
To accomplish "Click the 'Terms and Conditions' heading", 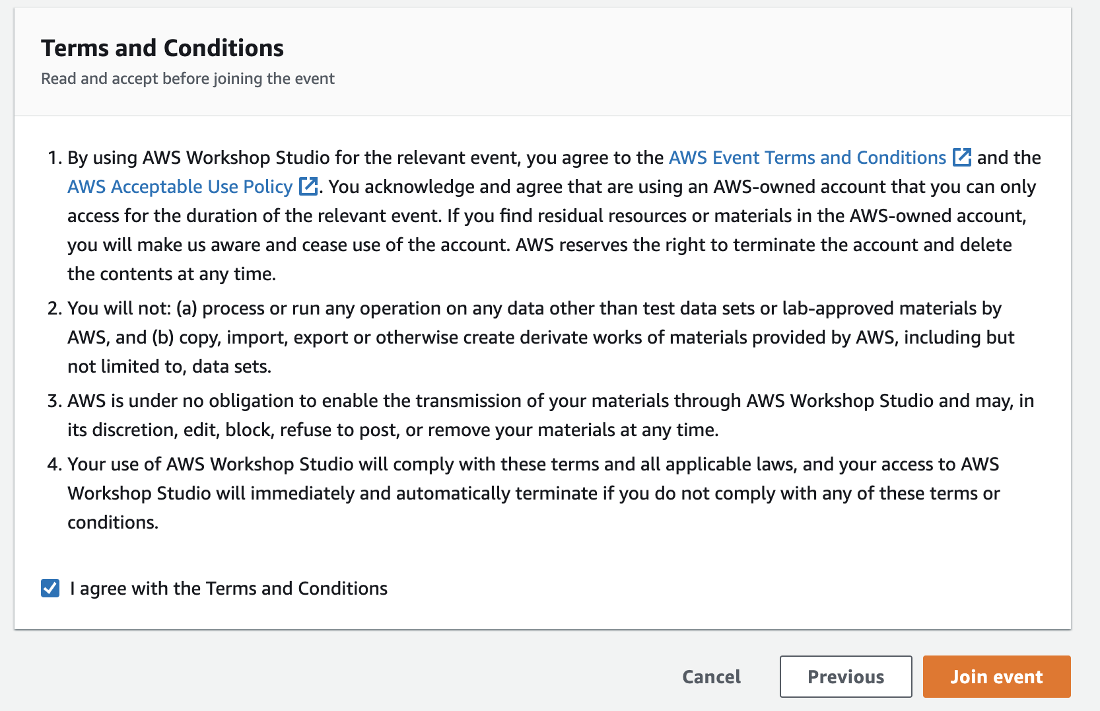I will [162, 48].
